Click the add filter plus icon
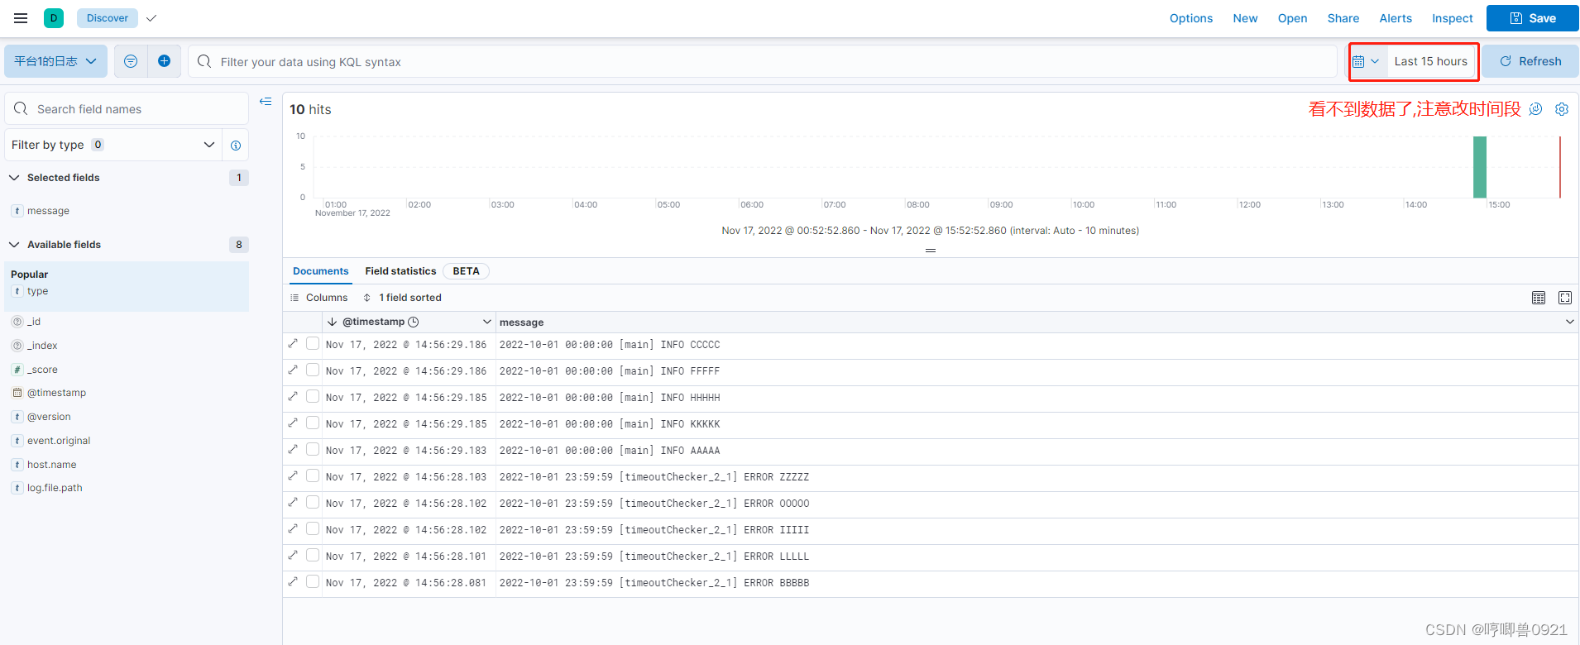Screen dimensions: 1580x645 coord(164,61)
